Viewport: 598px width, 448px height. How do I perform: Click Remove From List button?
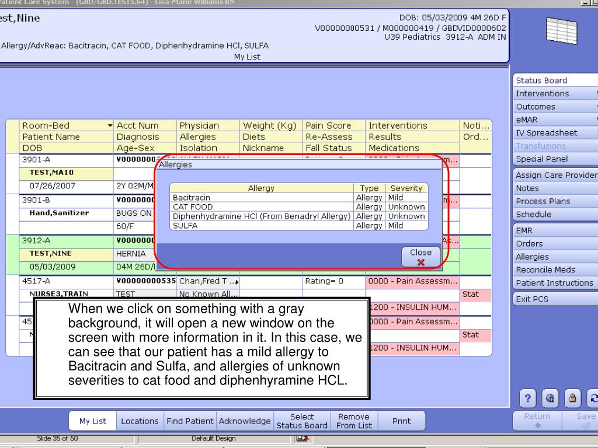click(x=354, y=421)
